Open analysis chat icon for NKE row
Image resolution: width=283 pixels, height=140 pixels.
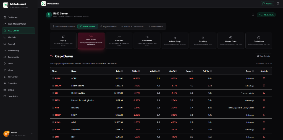click(x=264, y=107)
